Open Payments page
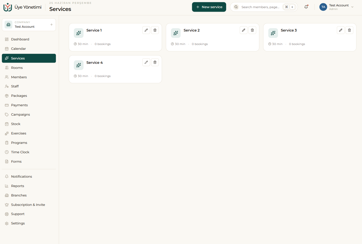Viewport: 362px width, 244px height. (29, 105)
